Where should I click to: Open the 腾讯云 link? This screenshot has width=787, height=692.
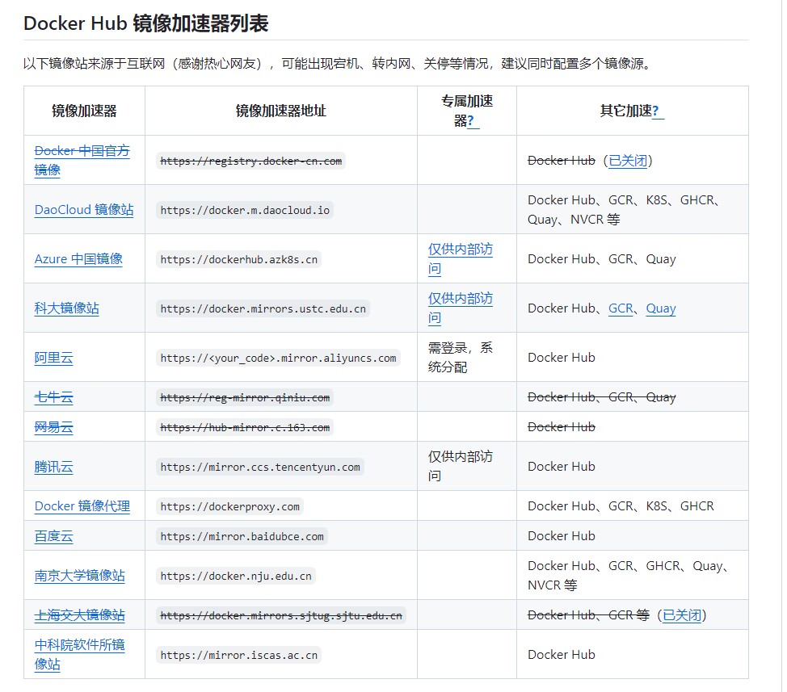pos(53,467)
